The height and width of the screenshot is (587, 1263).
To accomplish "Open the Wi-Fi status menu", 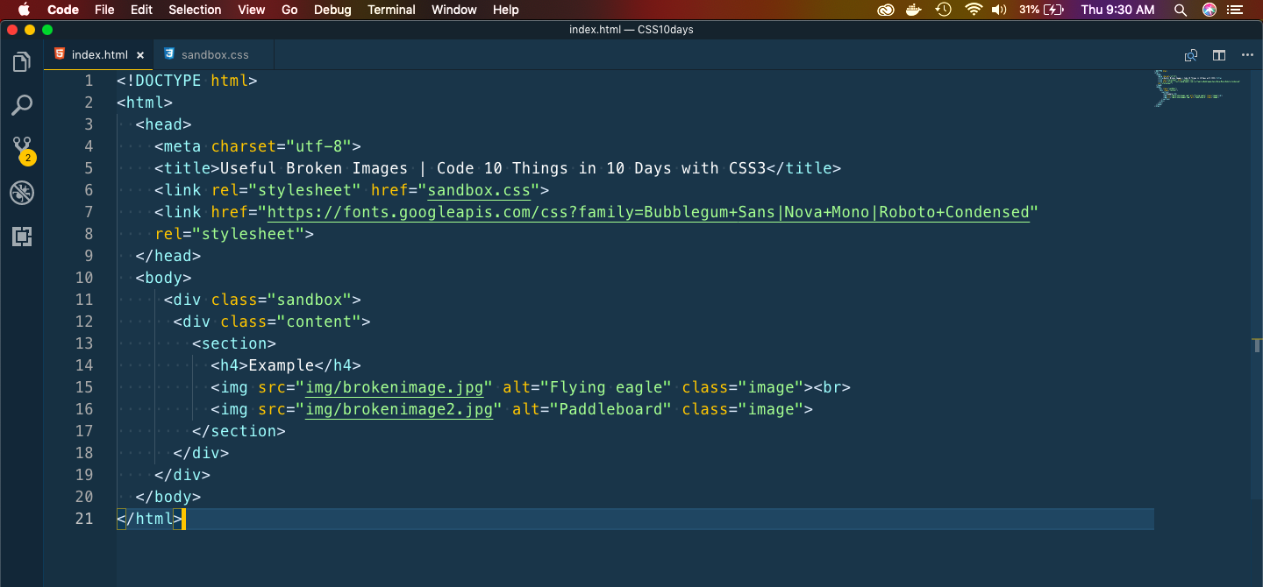I will [973, 10].
